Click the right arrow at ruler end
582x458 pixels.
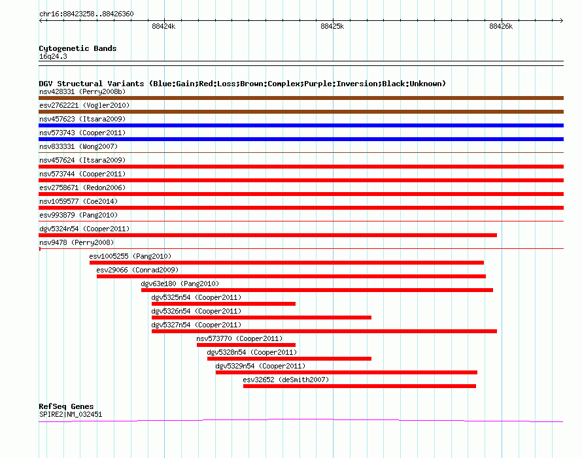(561, 20)
